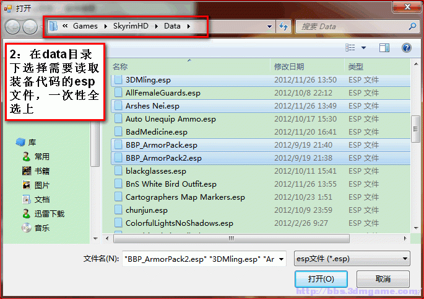Click the 取消 button
Screen dimensions: 424x299
click(x=383, y=279)
